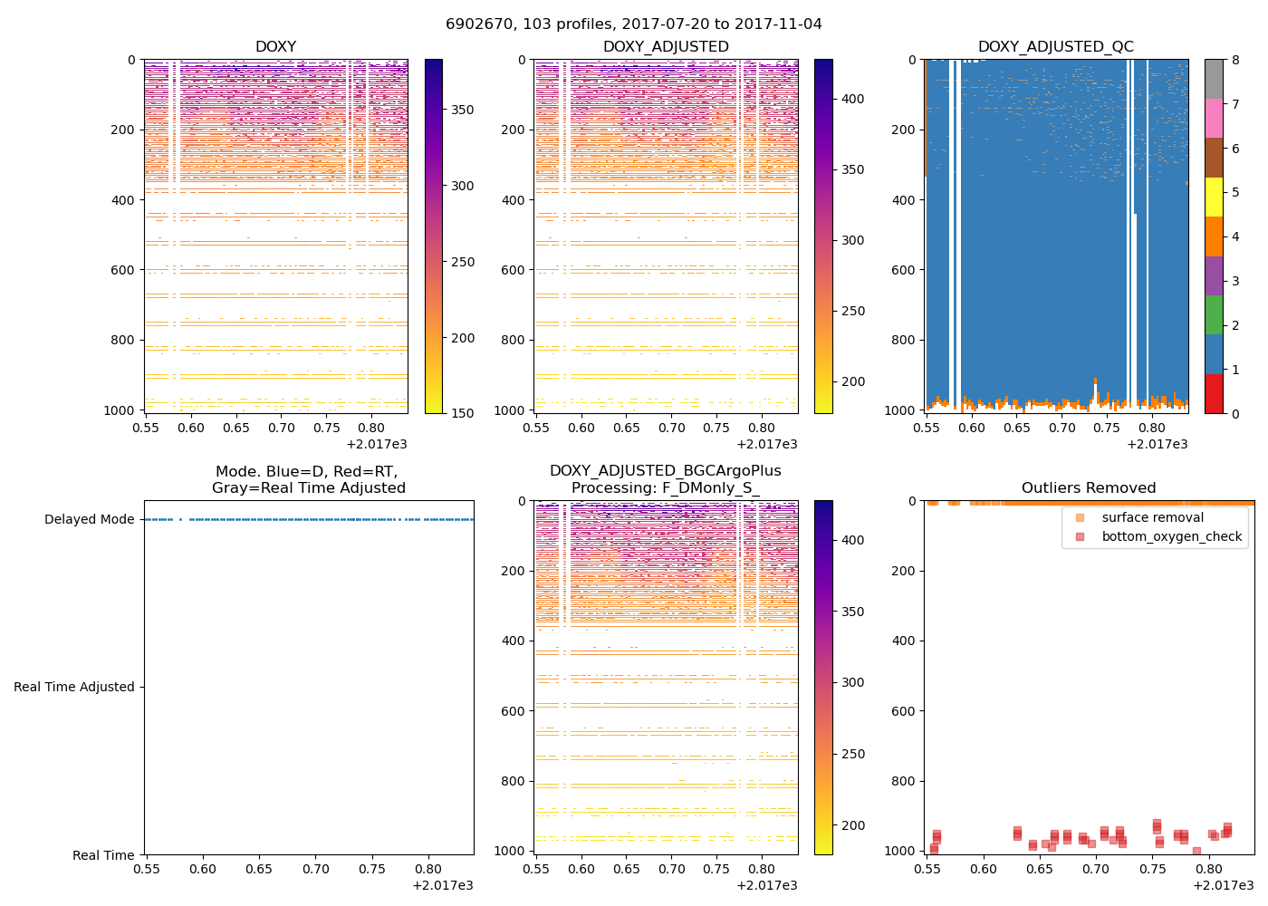Click the Mode plot title text
The width and height of the screenshot is (1268, 906).
308,479
